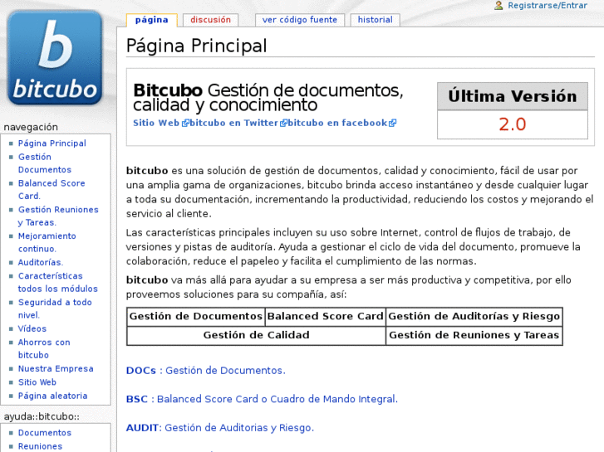Click Gestión de Auditorías y Riesgo table cell
The width and height of the screenshot is (604, 452).
(474, 317)
